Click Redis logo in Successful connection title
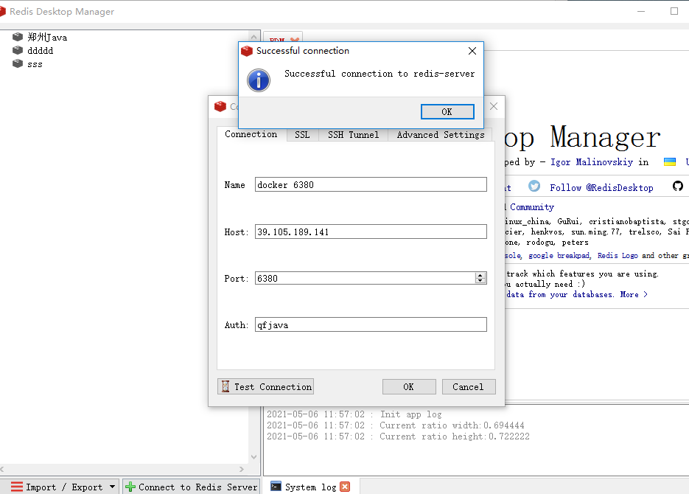The width and height of the screenshot is (689, 494). pyautogui.click(x=247, y=51)
